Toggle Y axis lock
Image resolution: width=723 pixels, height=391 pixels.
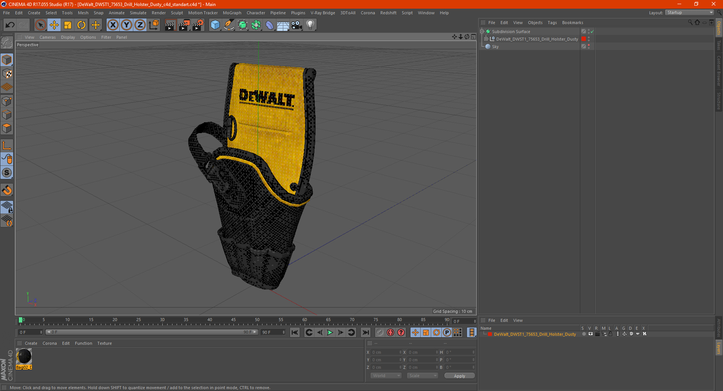[127, 25]
